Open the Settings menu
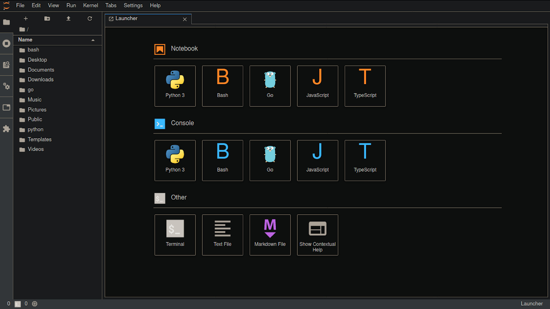Image resolution: width=550 pixels, height=309 pixels. point(133,6)
